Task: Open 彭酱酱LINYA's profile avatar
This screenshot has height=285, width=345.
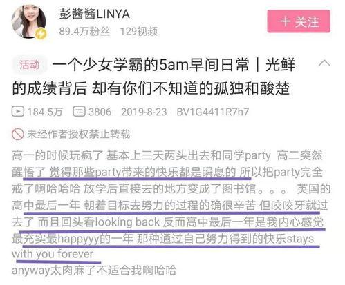Action: pyautogui.click(x=29, y=21)
